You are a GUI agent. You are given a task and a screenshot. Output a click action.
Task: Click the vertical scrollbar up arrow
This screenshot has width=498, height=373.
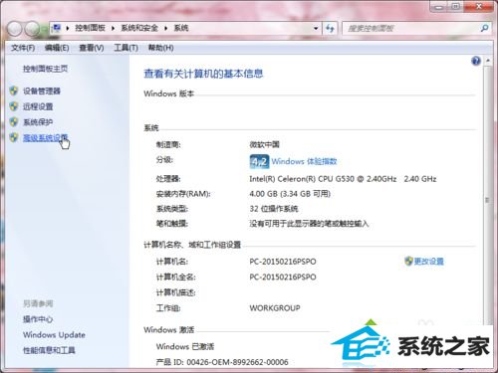coord(488,61)
